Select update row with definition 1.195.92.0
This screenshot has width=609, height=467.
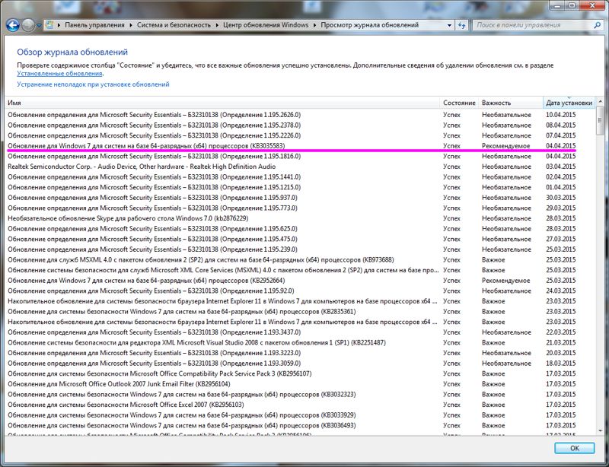pyautogui.click(x=301, y=291)
